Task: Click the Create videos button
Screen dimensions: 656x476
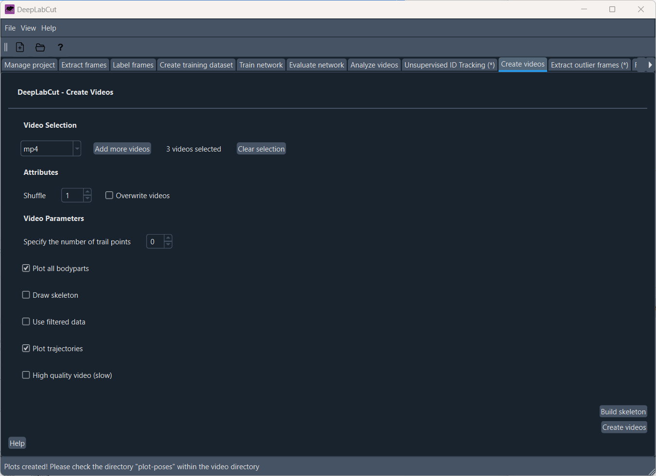Action: [x=624, y=427]
